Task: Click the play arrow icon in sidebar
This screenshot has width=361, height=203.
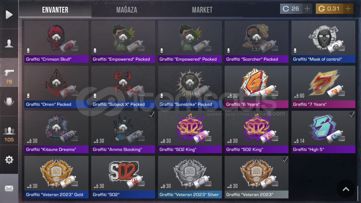Action: (9, 15)
